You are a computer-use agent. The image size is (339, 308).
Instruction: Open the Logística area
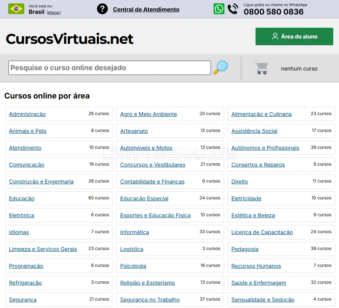click(132, 249)
